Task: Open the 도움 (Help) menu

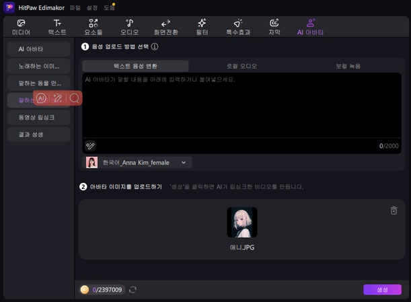Action: [x=109, y=7]
